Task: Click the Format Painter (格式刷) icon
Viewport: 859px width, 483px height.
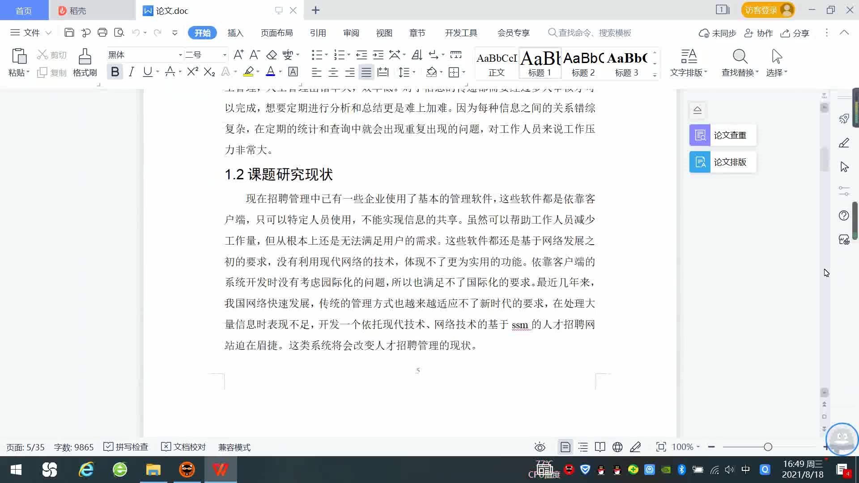Action: coord(85,57)
